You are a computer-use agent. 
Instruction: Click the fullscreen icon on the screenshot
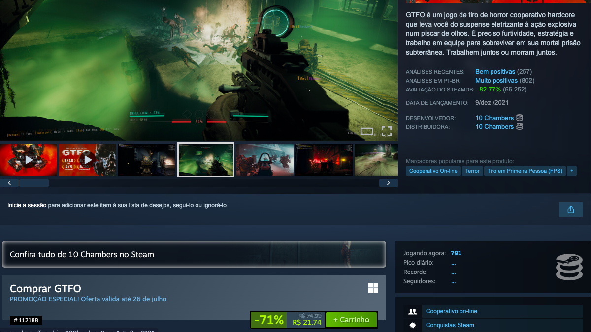click(x=387, y=131)
